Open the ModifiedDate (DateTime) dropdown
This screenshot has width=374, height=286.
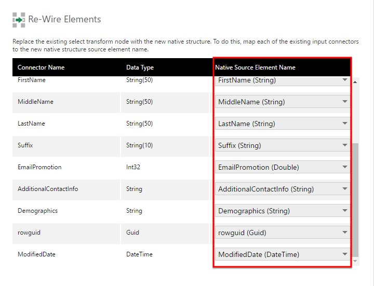(x=283, y=255)
